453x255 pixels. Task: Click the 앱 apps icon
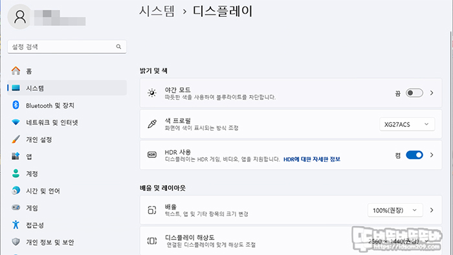click(x=16, y=156)
